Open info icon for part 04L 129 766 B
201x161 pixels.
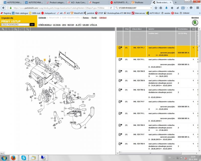pyautogui.click(x=120, y=71)
